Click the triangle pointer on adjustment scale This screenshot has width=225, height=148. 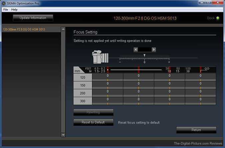tap(144, 55)
